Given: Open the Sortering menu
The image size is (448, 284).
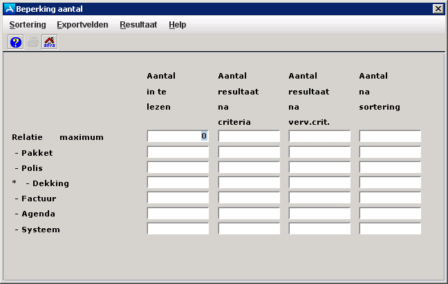Looking at the screenshot, I should coord(28,25).
